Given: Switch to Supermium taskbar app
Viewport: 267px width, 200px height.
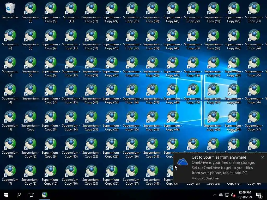Looking at the screenshot, I should click(45, 195).
